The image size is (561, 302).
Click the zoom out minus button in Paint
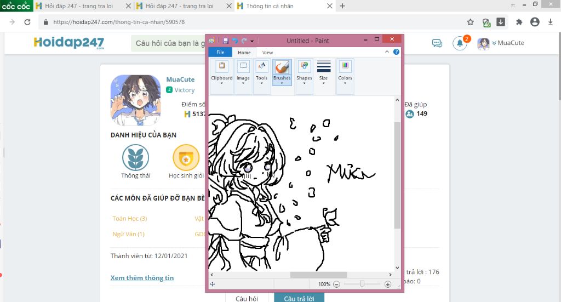tap(336, 284)
